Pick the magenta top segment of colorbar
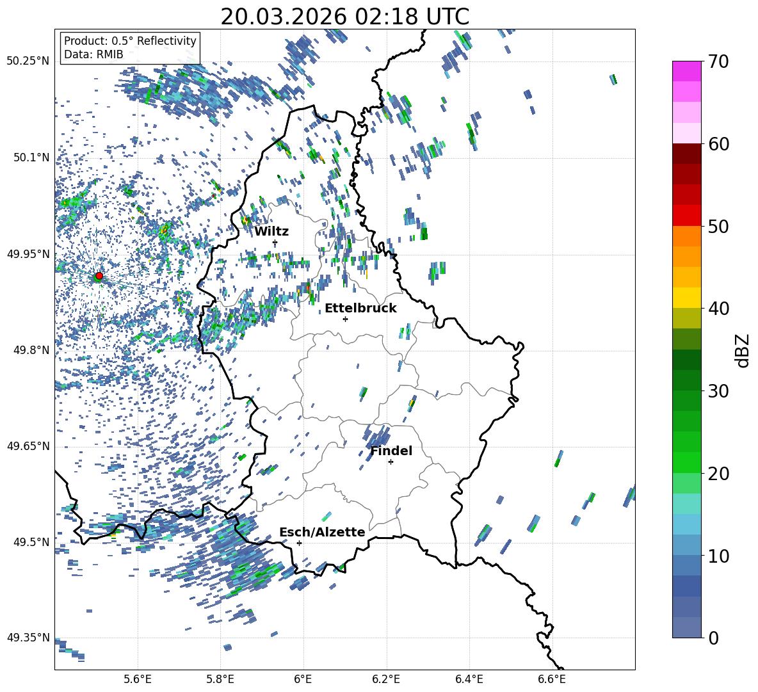The height and width of the screenshot is (692, 758). 686,71
